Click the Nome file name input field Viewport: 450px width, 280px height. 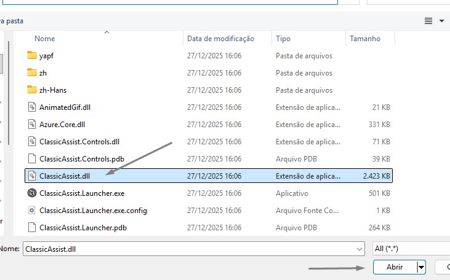coord(191,249)
